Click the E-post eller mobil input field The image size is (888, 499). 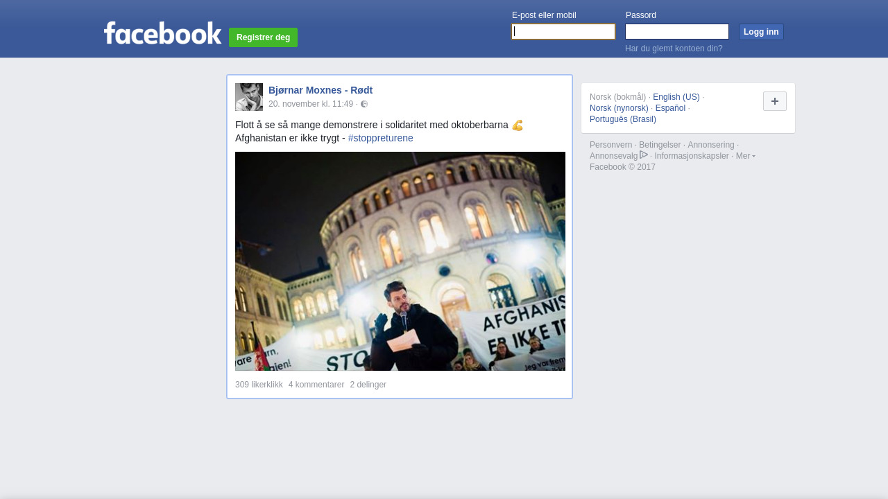point(563,32)
